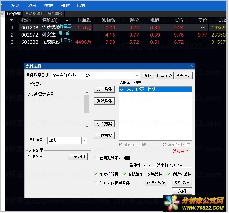Click the 加入条件 button

click(104, 89)
